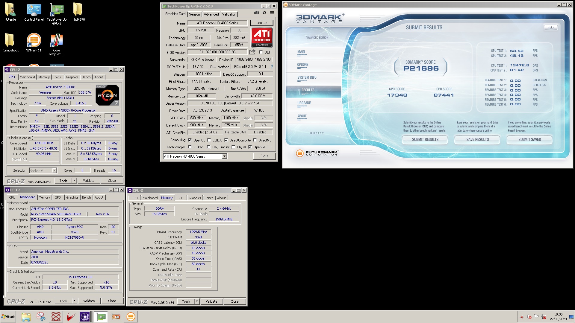Refresh GPU-Z data with the refresh icon
Image resolution: width=575 pixels, height=323 pixels.
(x=264, y=13)
